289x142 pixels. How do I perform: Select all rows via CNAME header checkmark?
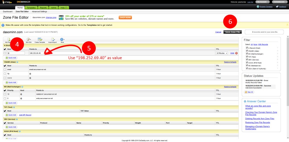click(5, 66)
